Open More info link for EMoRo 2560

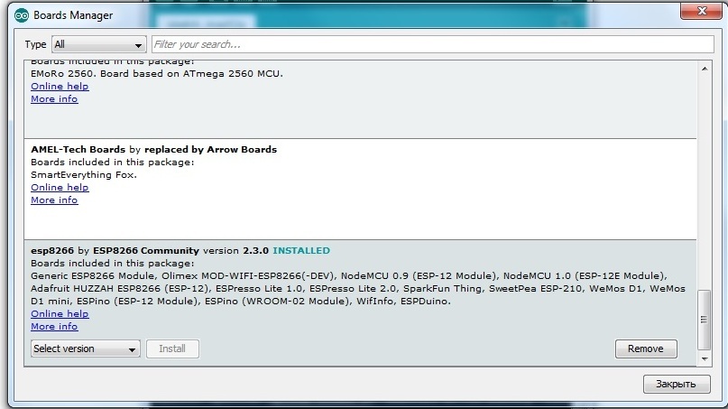pos(54,99)
